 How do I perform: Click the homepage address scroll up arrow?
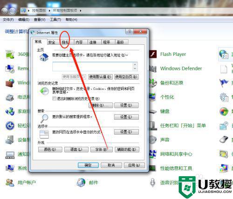click(x=135, y=64)
